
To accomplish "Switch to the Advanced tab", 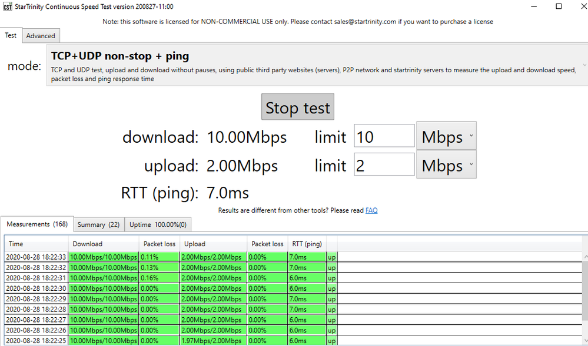I will coord(41,36).
